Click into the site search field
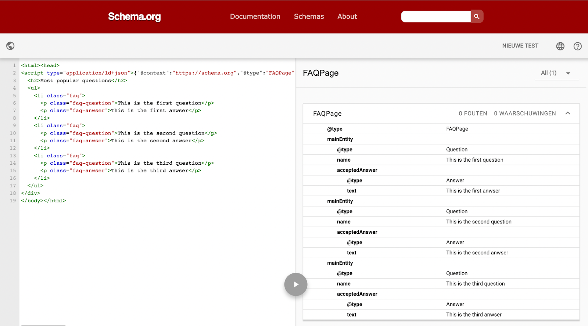588x326 pixels. click(x=435, y=17)
